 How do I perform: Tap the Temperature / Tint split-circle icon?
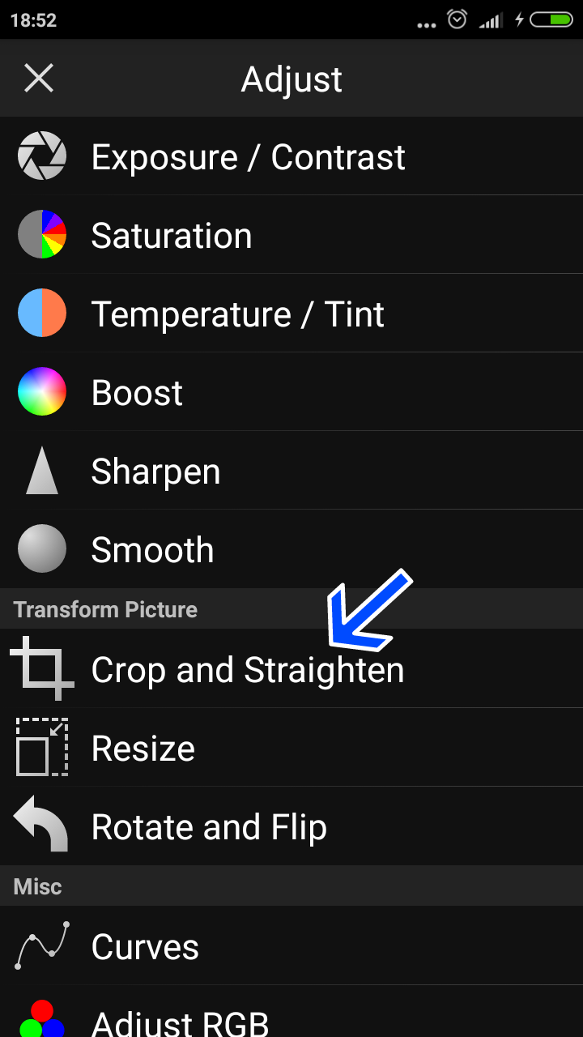(x=41, y=313)
